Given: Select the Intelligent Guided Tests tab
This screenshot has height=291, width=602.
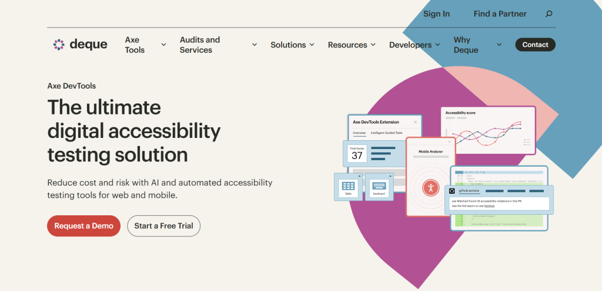Looking at the screenshot, I should coord(387,133).
